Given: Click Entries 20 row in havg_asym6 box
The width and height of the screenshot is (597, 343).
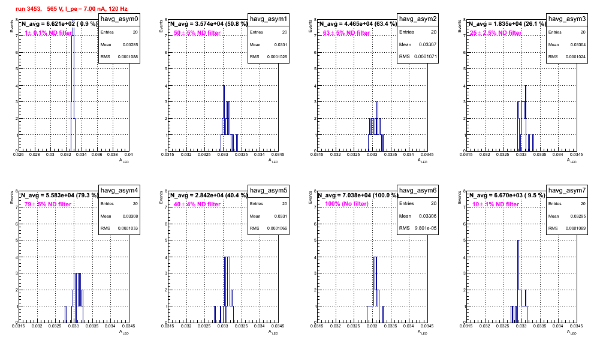Looking at the screenshot, I should pyautogui.click(x=418, y=203).
